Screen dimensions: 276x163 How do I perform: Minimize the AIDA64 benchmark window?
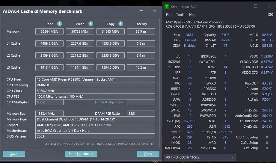pyautogui.click(x=141, y=10)
